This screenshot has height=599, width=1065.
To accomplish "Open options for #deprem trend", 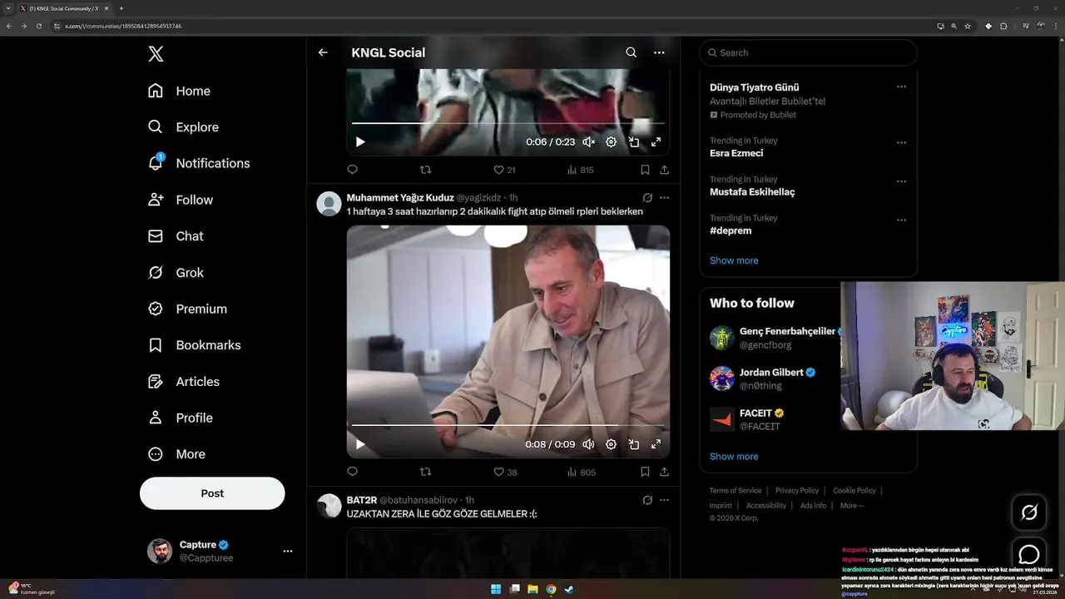I will click(x=901, y=220).
